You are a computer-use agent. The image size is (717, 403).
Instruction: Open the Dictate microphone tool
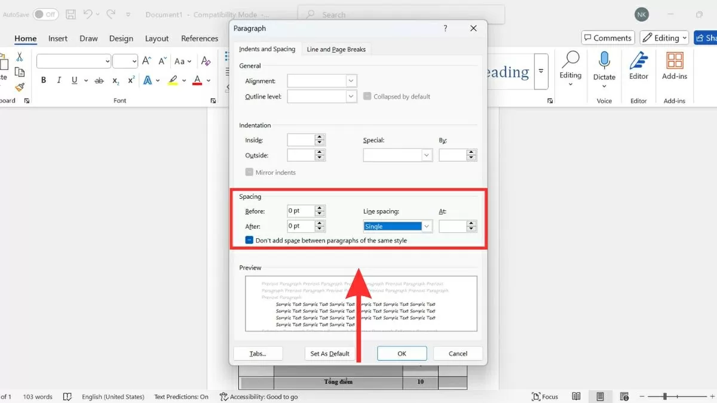[x=604, y=60]
